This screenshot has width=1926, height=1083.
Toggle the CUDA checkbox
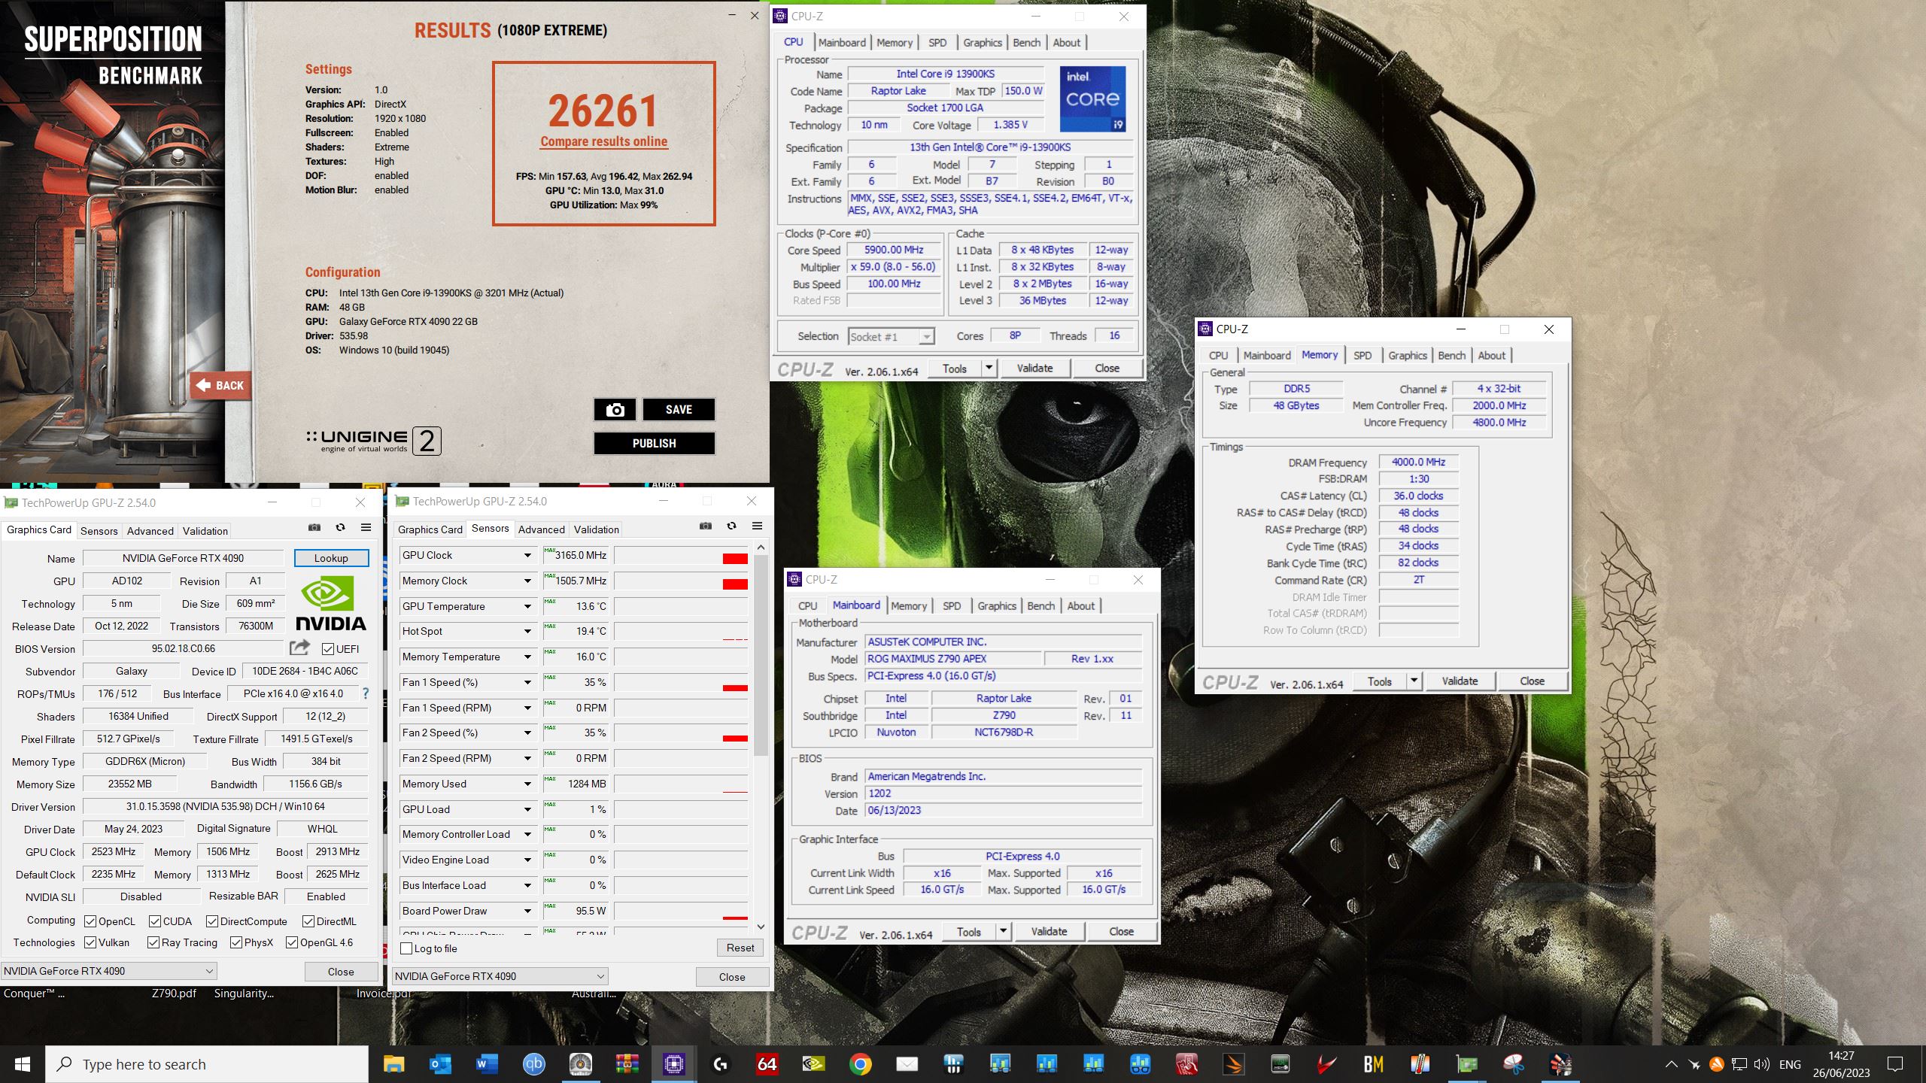click(155, 921)
